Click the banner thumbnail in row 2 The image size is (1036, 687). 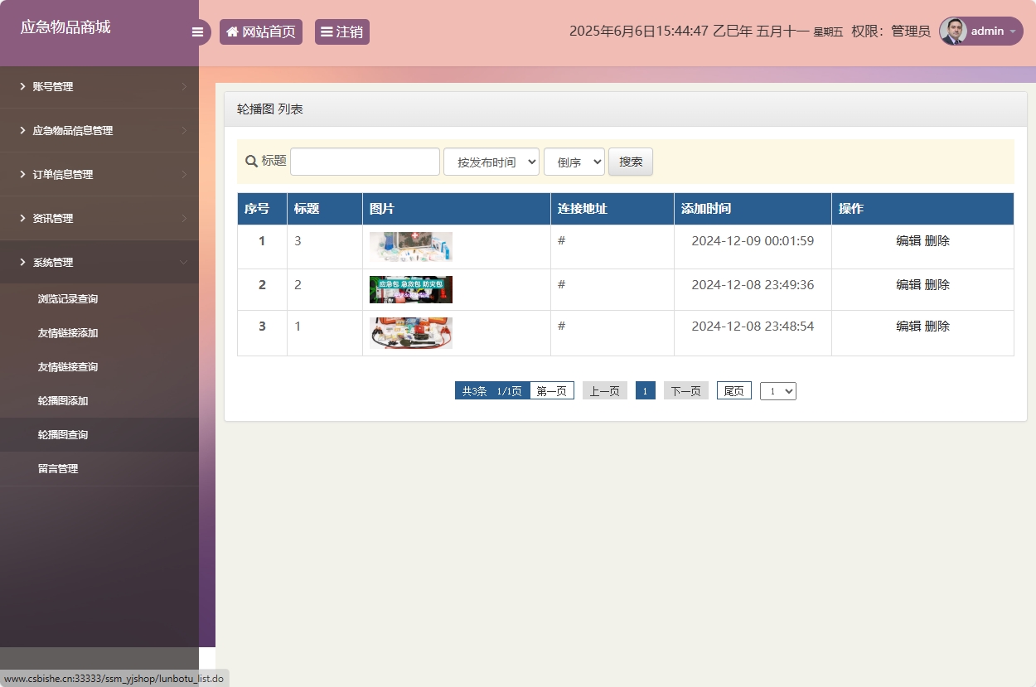click(410, 289)
